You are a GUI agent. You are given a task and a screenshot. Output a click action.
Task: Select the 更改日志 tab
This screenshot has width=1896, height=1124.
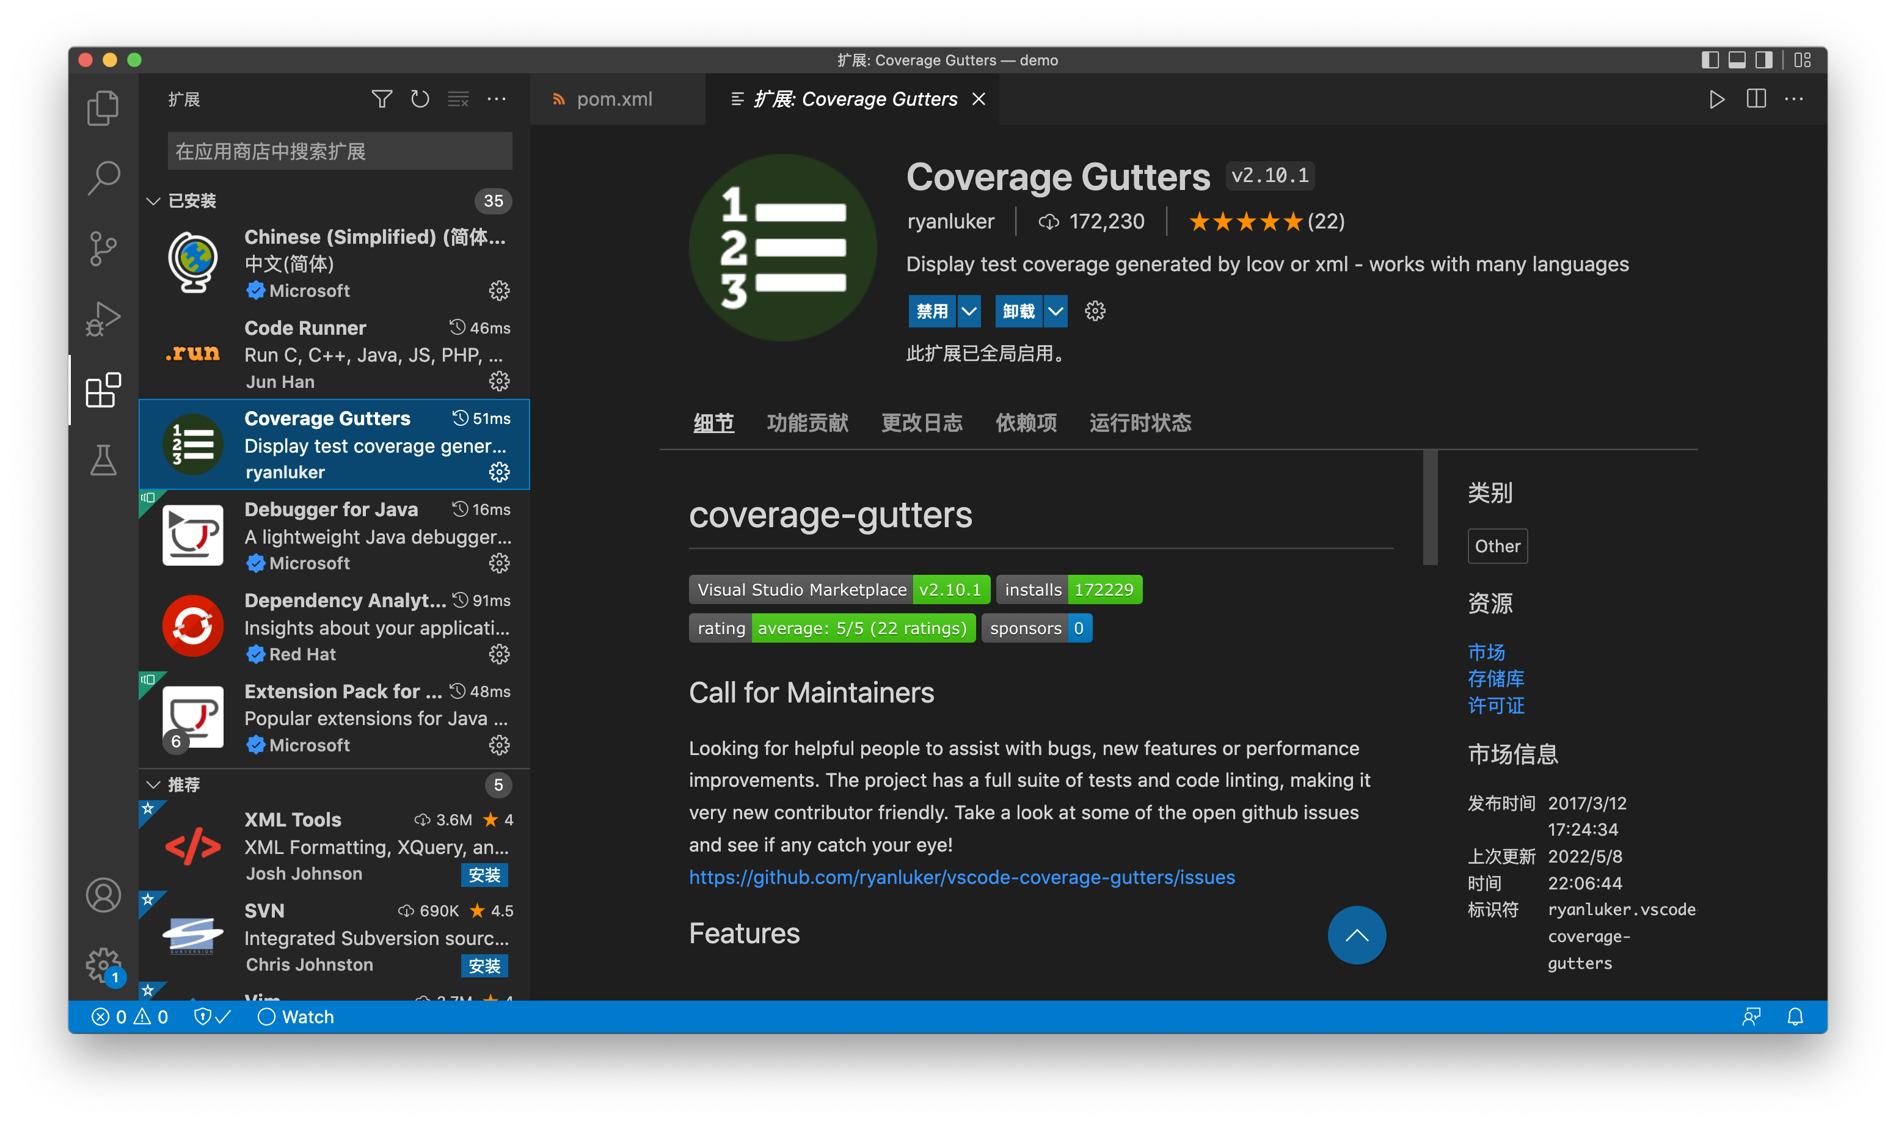922,423
